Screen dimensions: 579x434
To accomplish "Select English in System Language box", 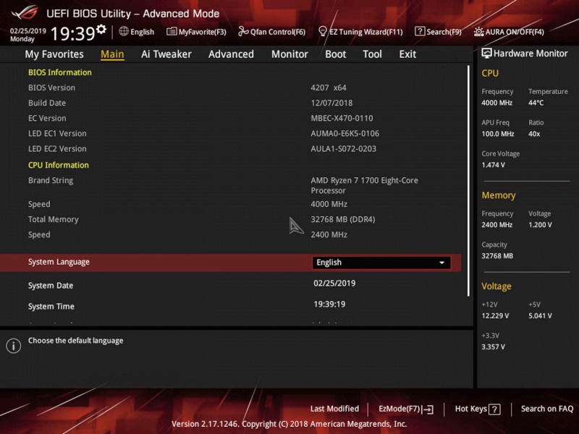I will point(381,263).
